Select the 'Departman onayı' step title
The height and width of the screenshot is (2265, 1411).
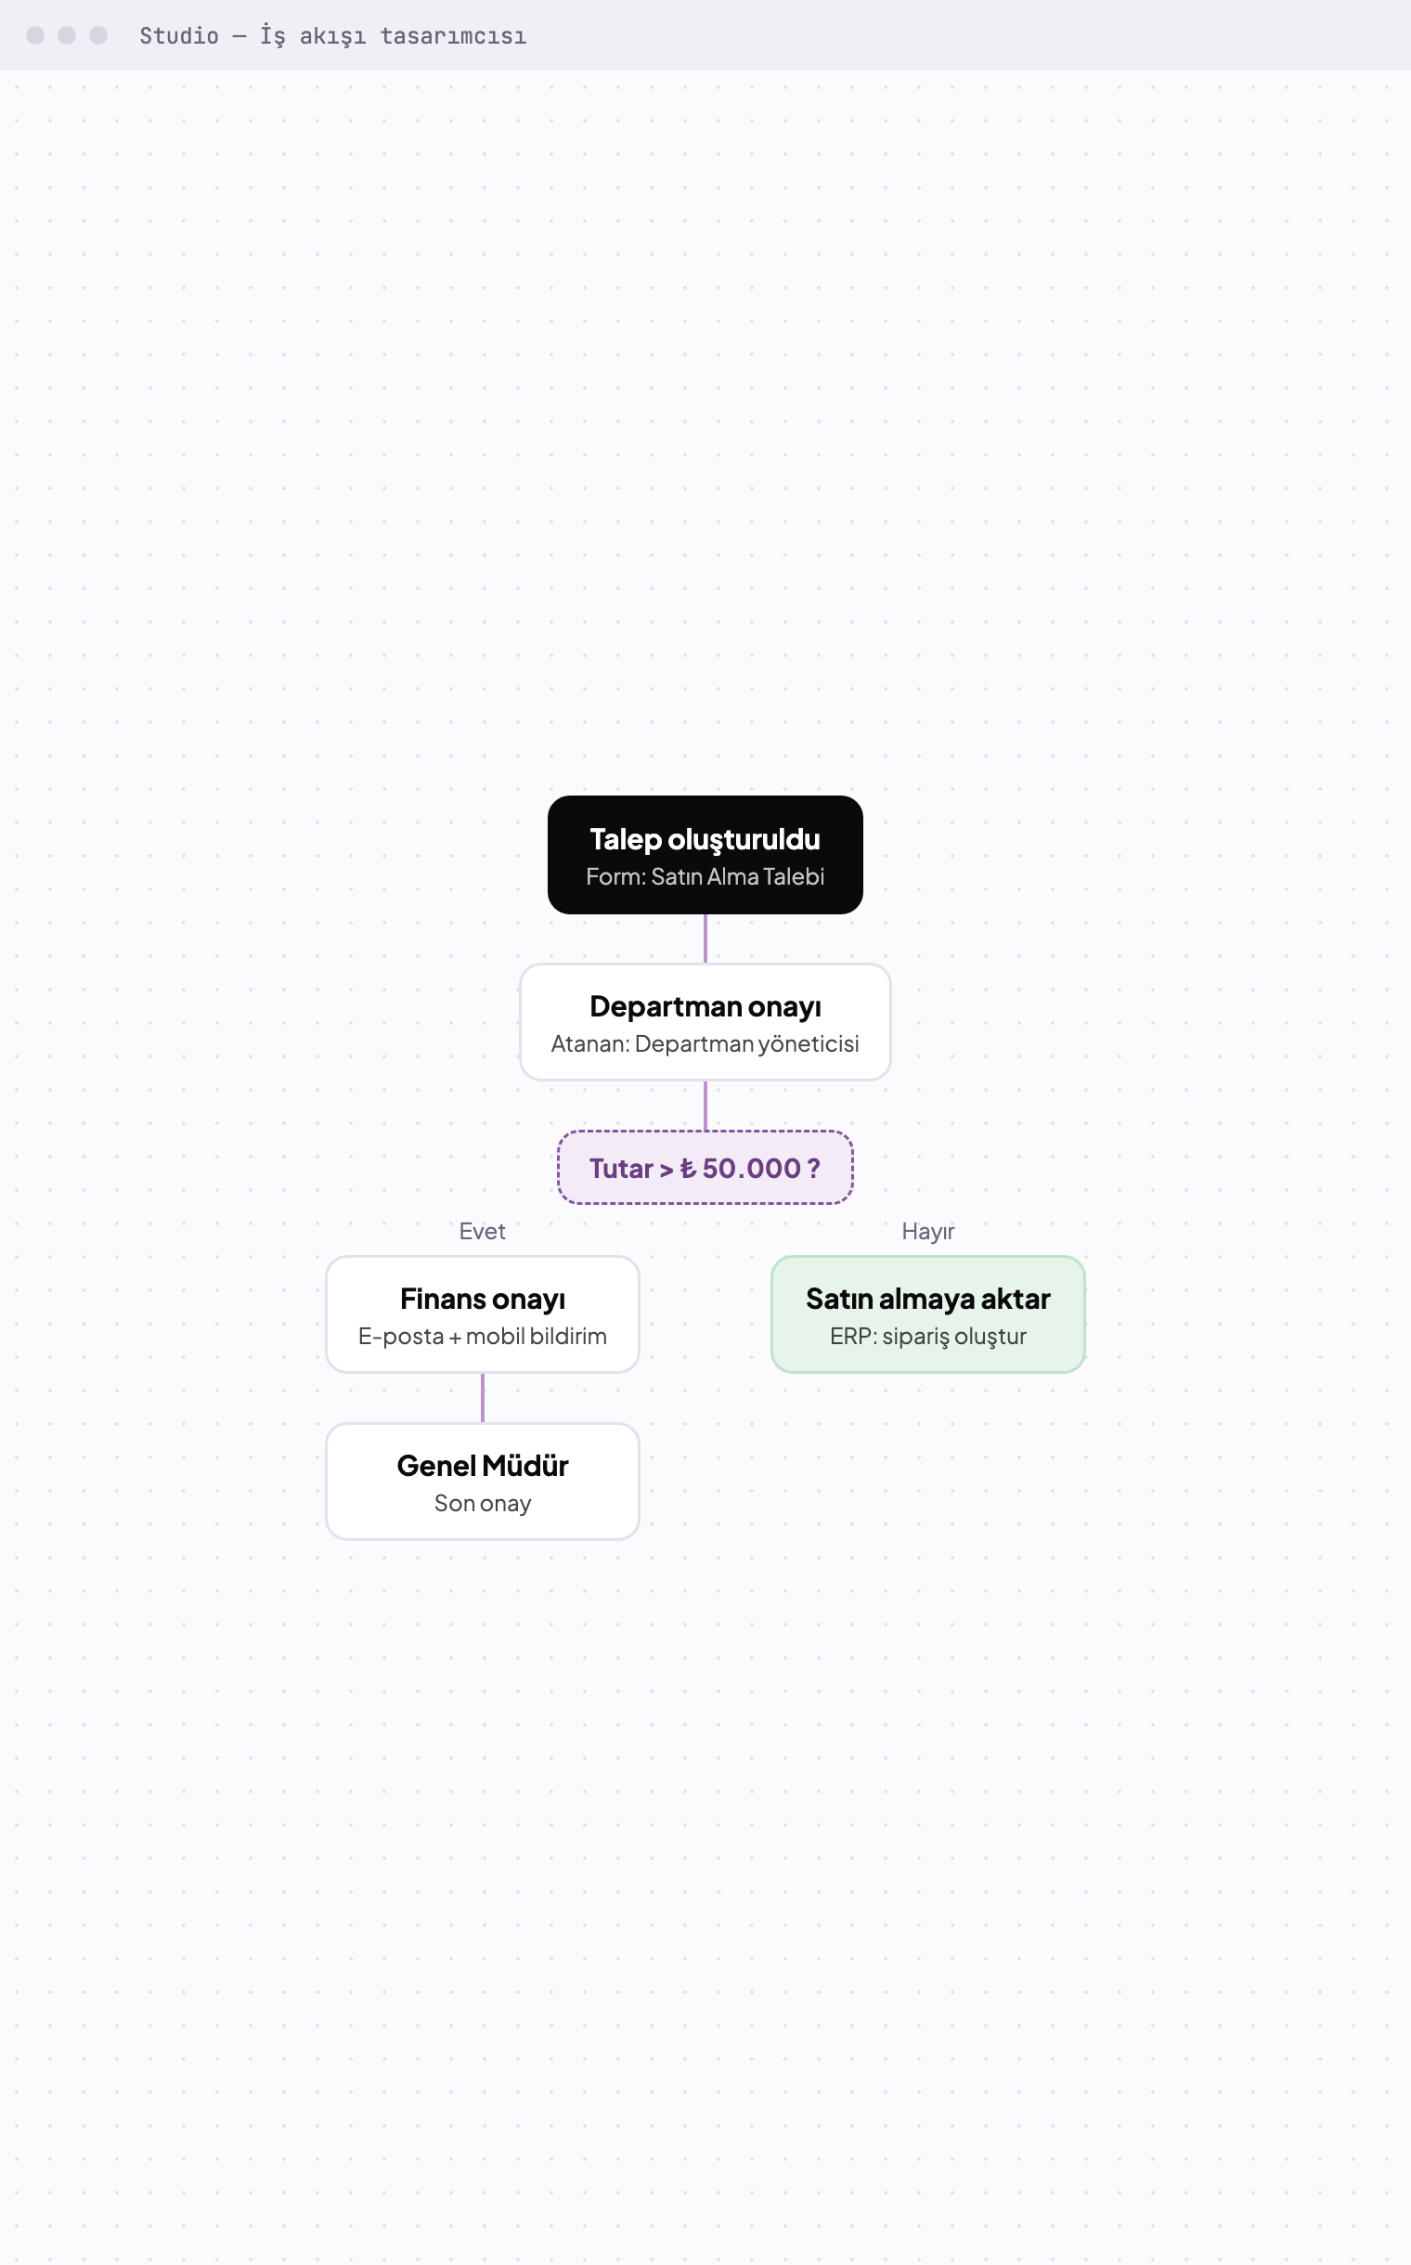coord(705,1007)
